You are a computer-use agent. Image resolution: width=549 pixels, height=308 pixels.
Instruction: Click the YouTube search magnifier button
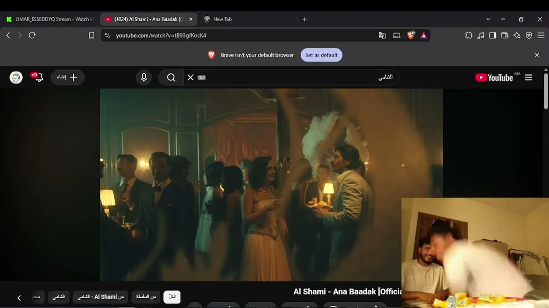(x=171, y=77)
